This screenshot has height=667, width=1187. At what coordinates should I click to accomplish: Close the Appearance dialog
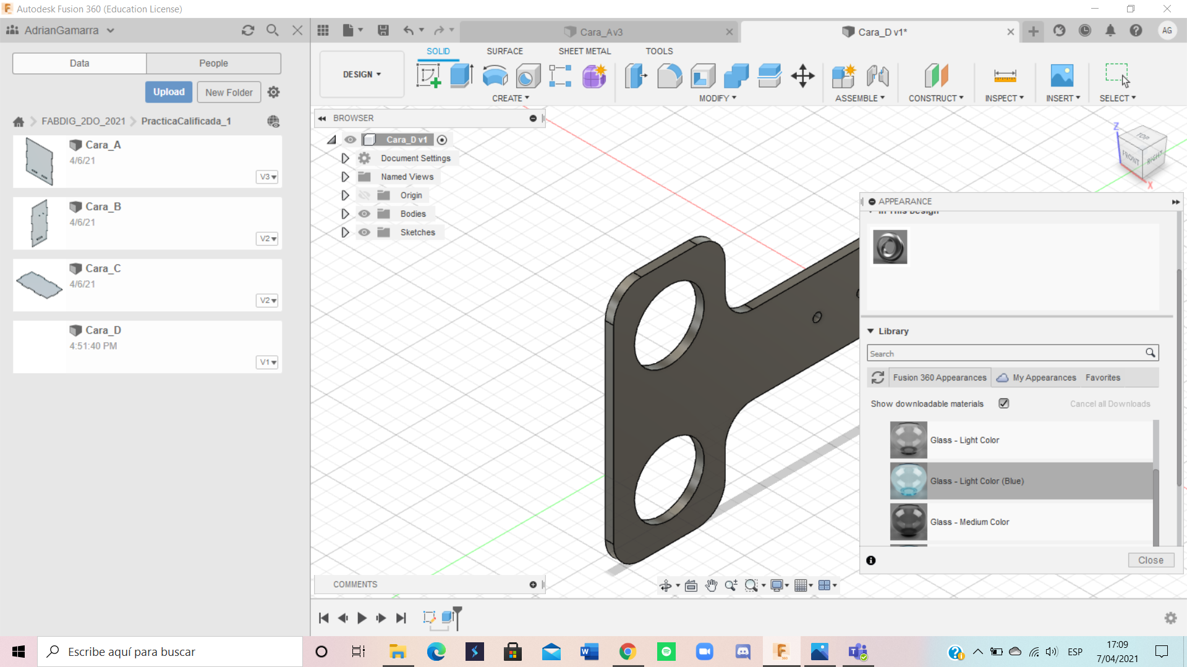(1151, 560)
